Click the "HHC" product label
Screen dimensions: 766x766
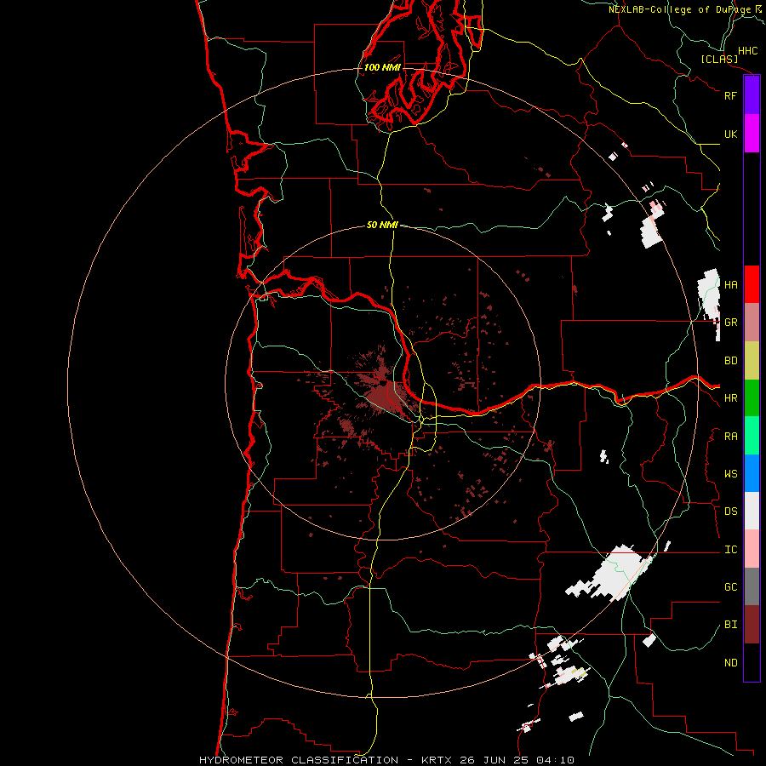click(747, 51)
